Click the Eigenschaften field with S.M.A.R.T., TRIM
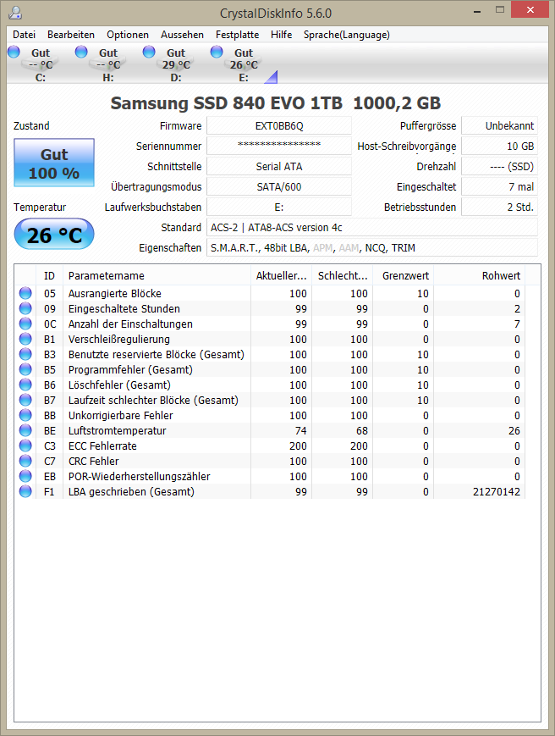Image resolution: width=555 pixels, height=736 pixels. click(372, 248)
